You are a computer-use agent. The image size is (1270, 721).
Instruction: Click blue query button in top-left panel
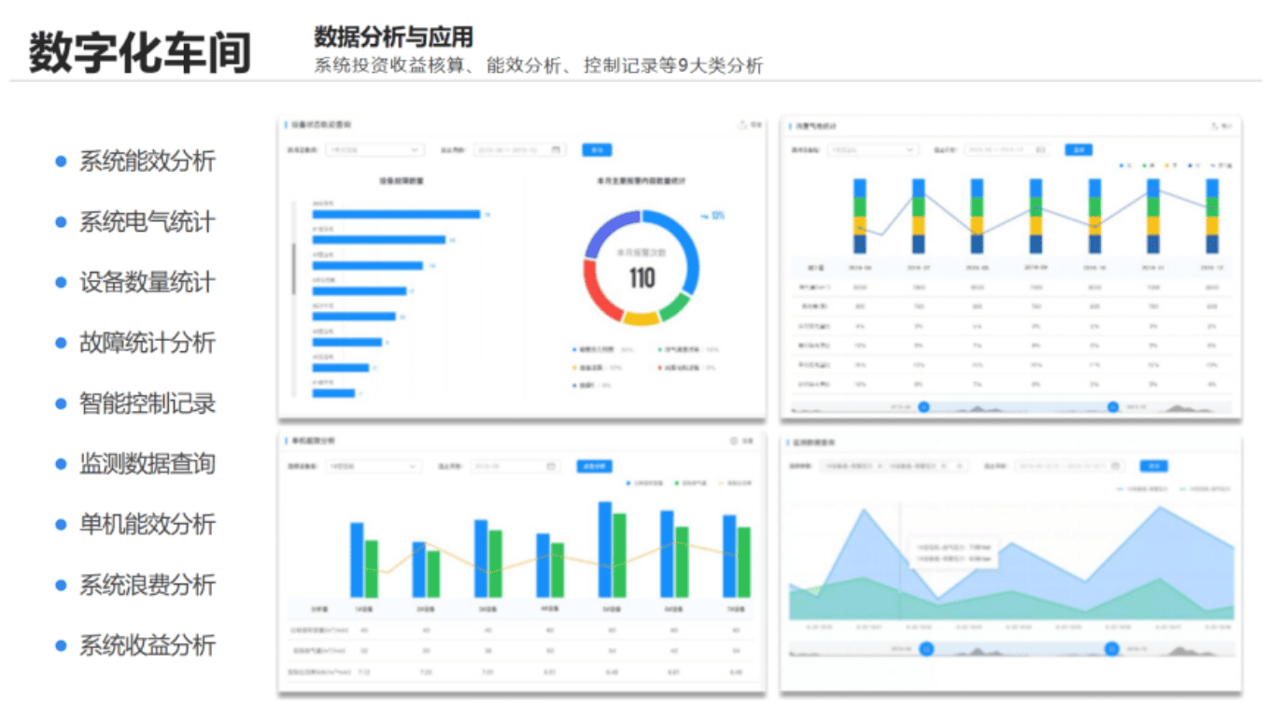click(597, 149)
